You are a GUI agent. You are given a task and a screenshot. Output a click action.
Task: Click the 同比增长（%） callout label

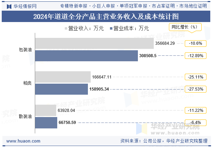185,27
